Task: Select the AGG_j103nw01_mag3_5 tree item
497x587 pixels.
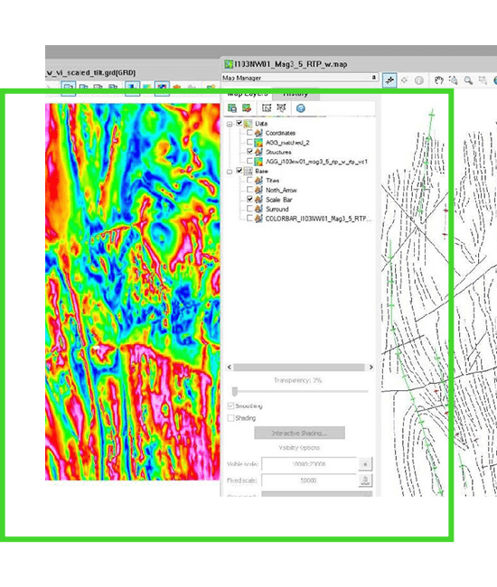Action: click(316, 162)
